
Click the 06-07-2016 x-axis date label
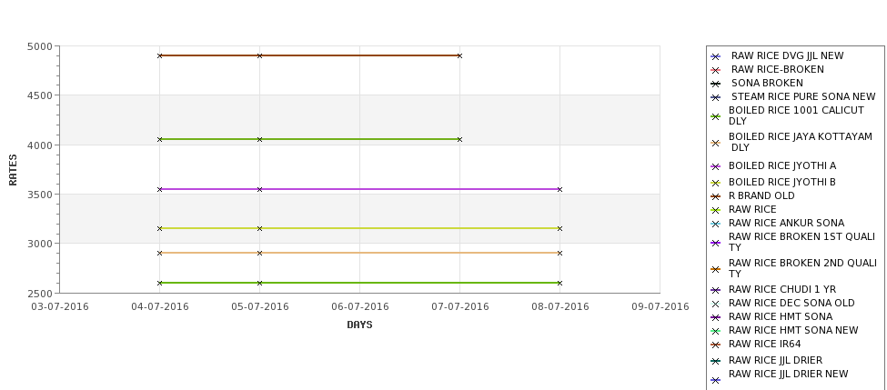(359, 307)
